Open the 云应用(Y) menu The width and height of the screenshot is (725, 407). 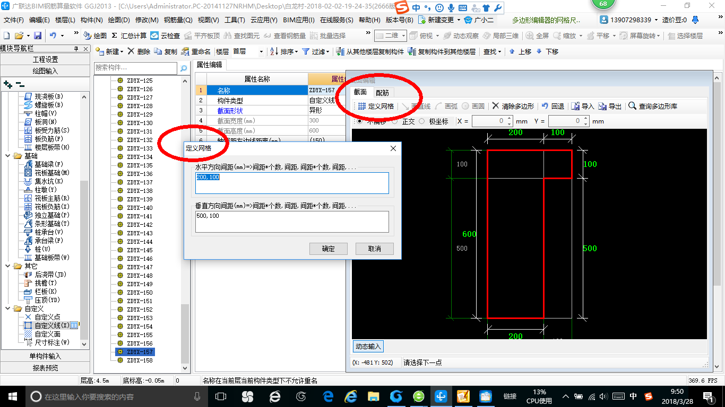(x=264, y=20)
